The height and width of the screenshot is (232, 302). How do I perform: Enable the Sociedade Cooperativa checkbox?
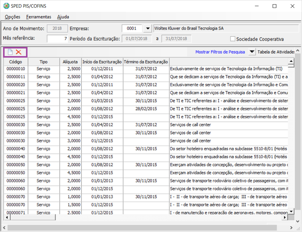(232, 39)
